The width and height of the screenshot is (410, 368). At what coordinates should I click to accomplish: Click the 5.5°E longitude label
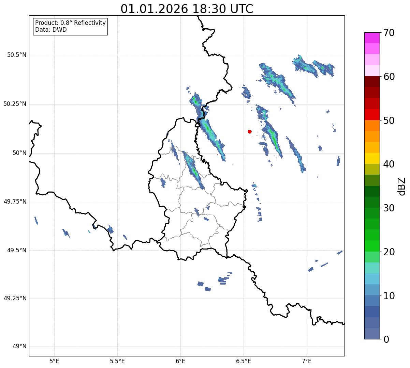tap(117, 361)
